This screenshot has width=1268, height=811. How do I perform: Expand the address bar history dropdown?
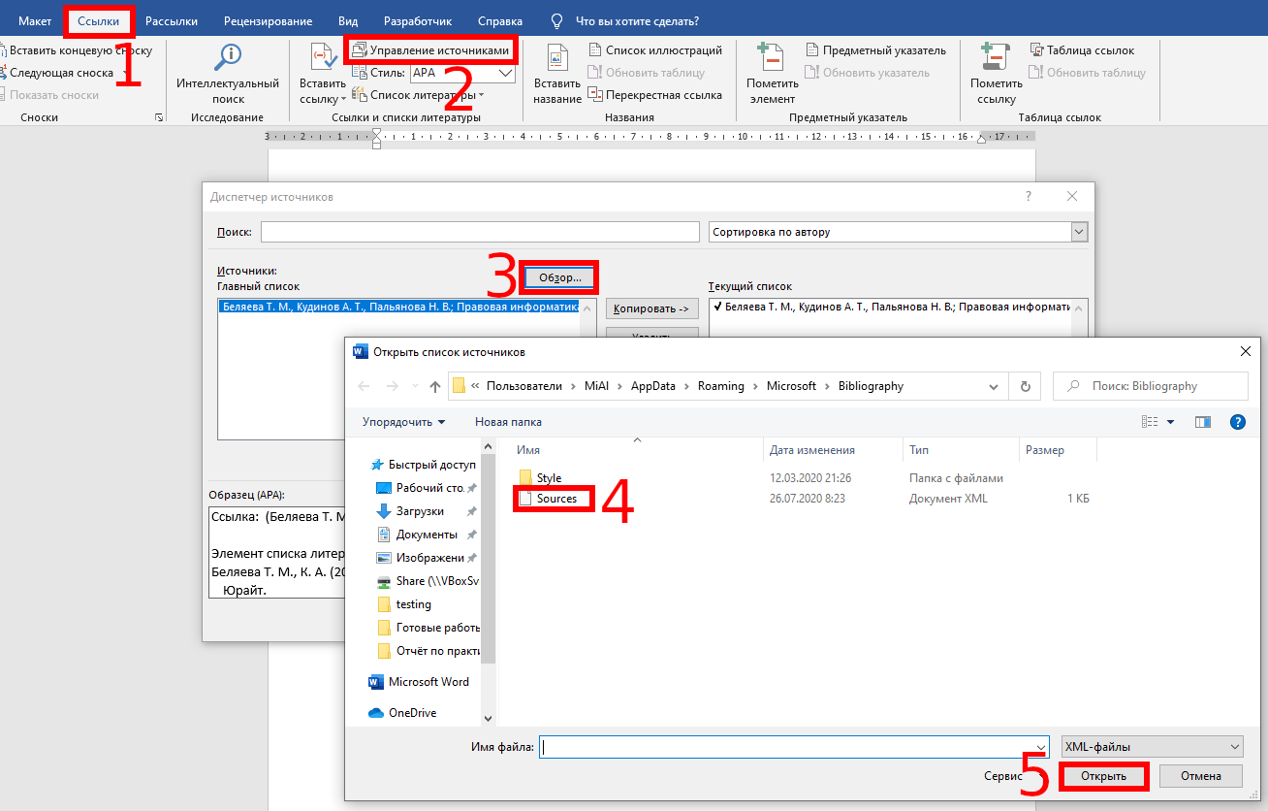(x=994, y=386)
